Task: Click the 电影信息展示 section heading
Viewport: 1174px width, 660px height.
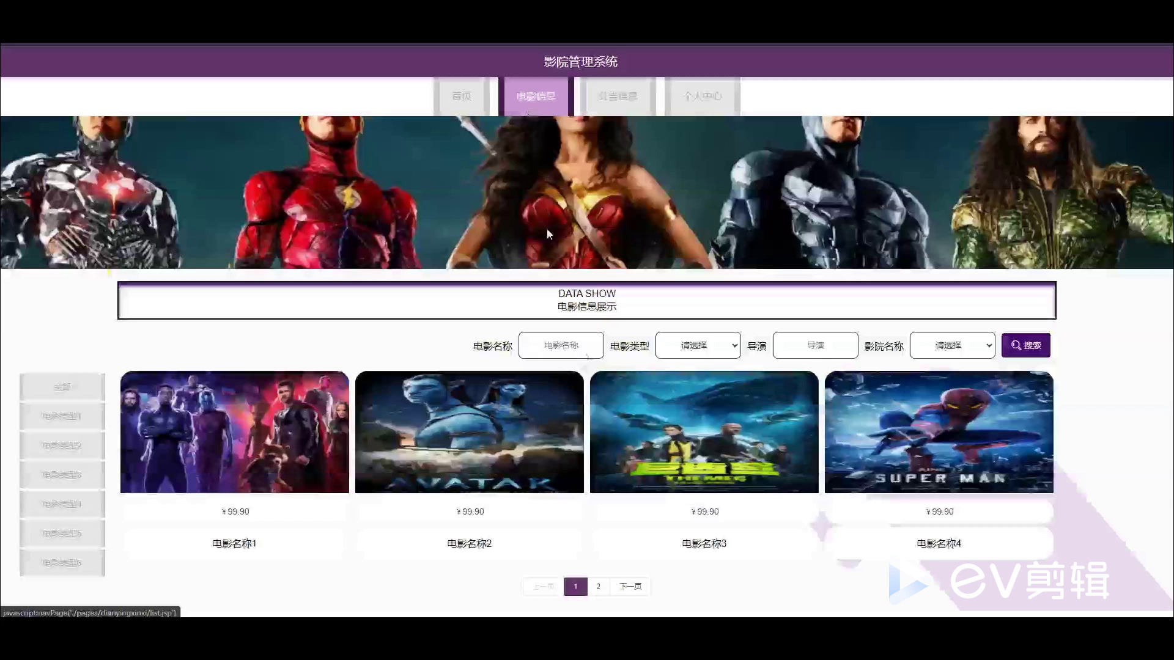Action: [x=587, y=307]
